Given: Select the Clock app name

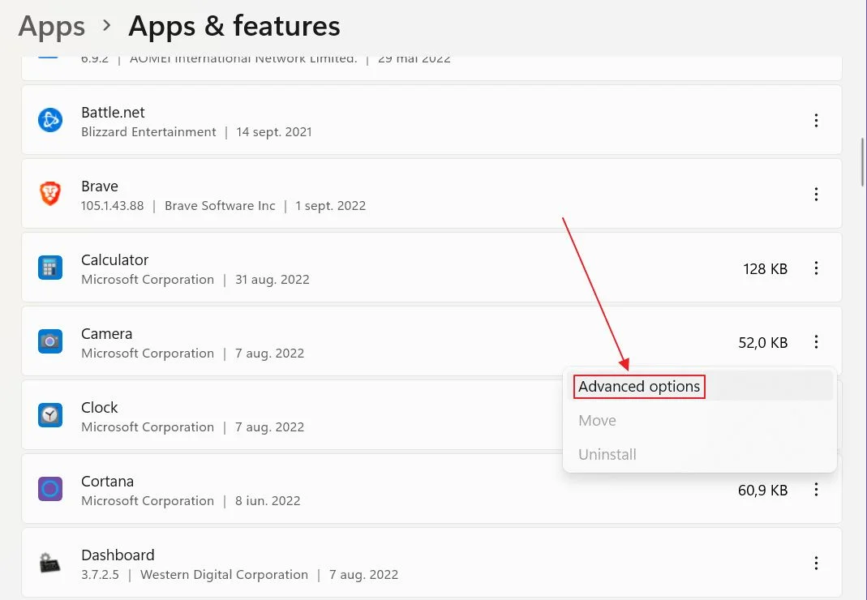Looking at the screenshot, I should point(100,408).
